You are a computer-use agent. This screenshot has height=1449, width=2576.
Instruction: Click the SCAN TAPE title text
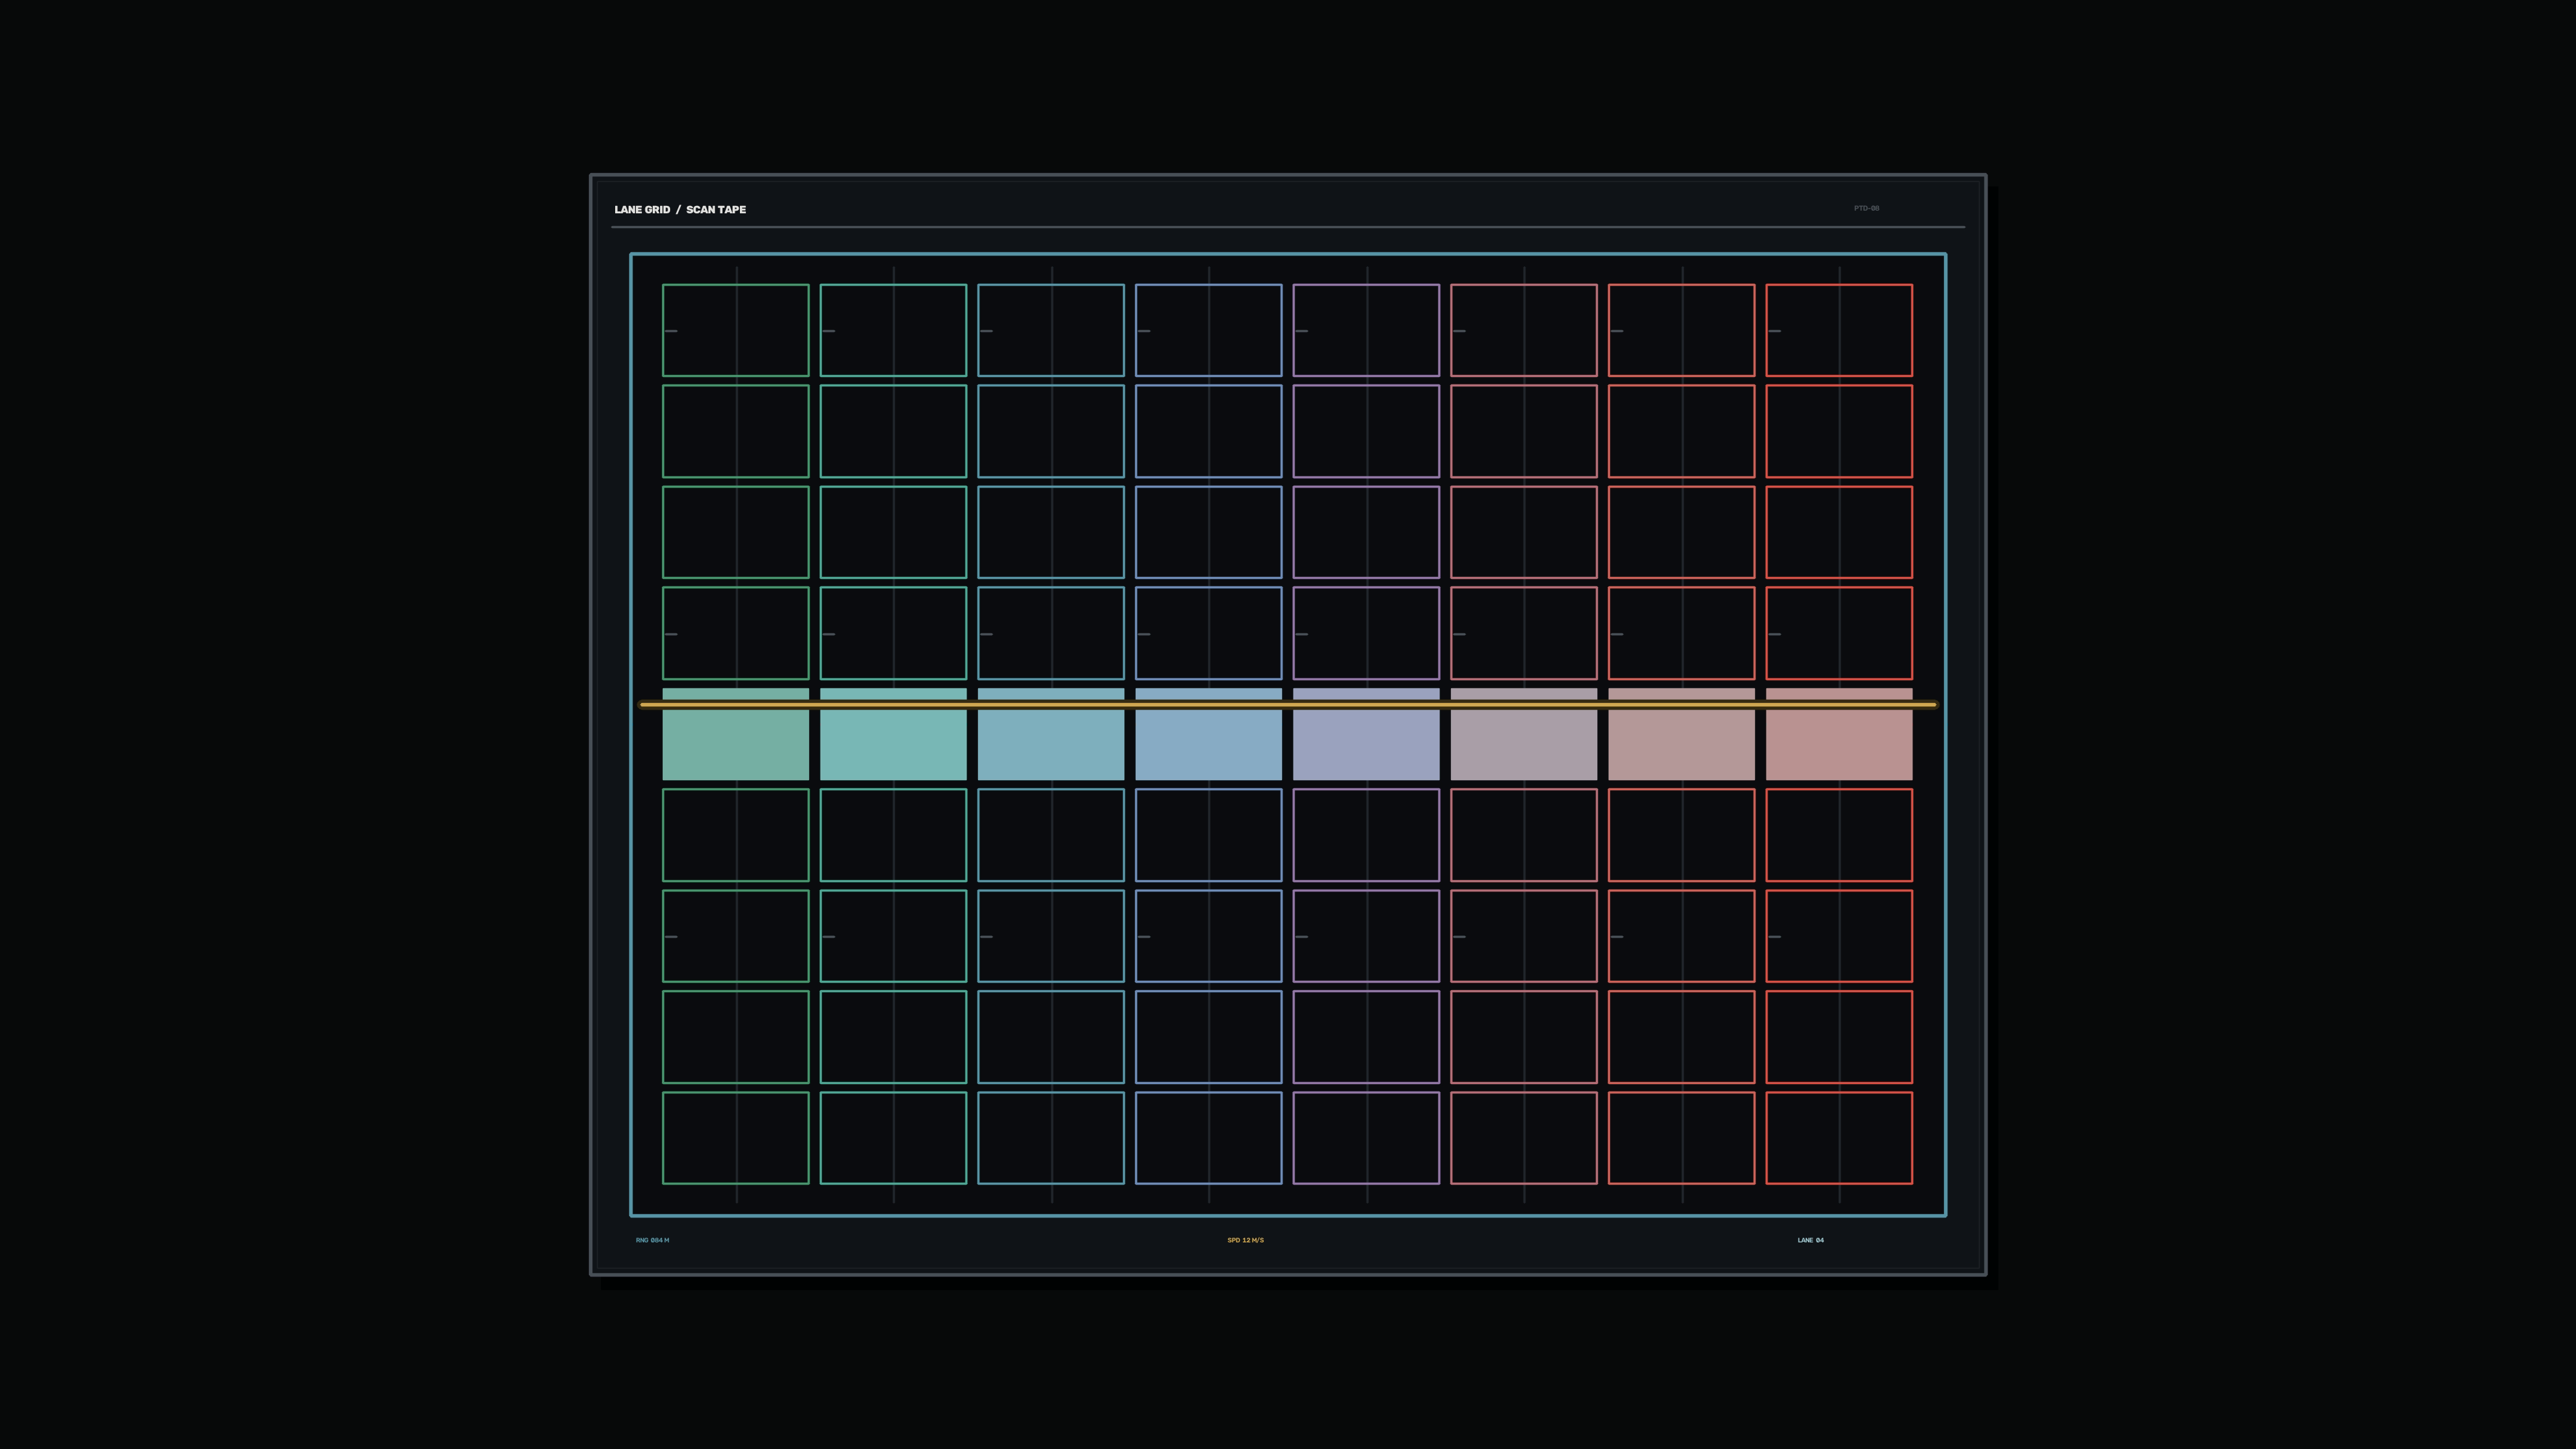716,210
